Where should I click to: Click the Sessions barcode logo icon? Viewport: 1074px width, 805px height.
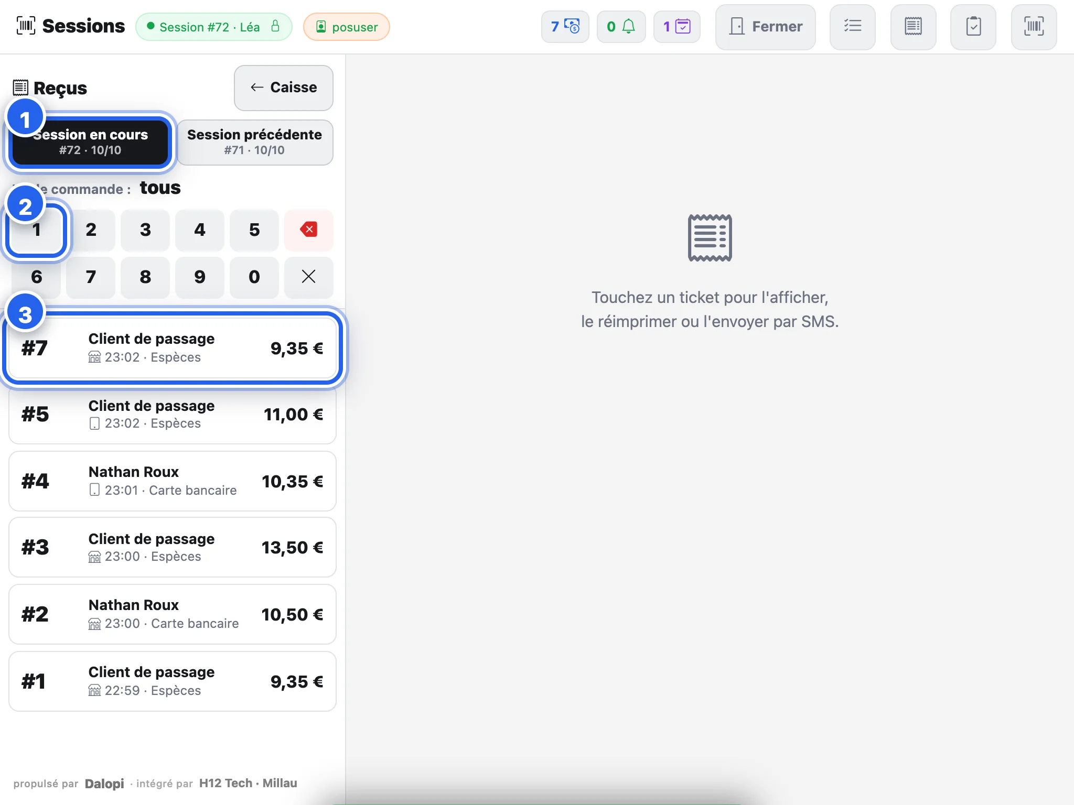(26, 26)
